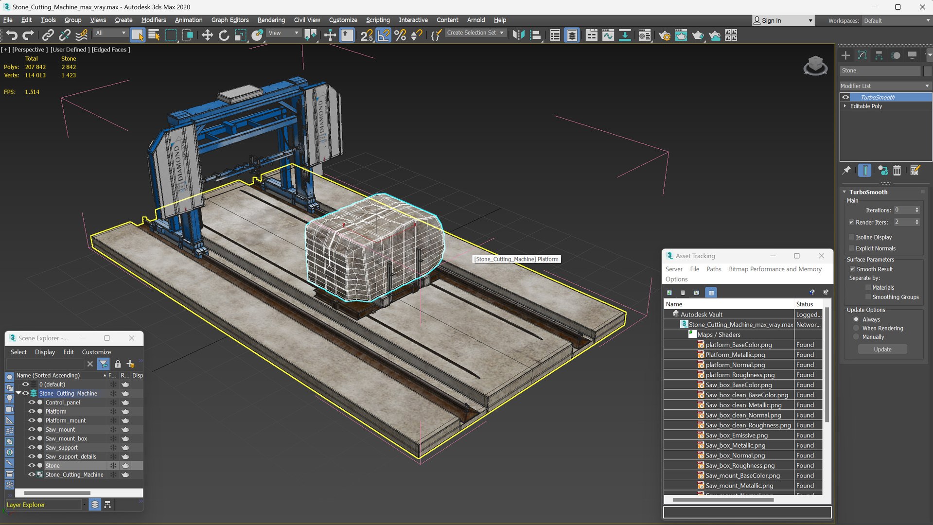Open the Rendering menu
Screen dimensions: 933x525
point(271,20)
